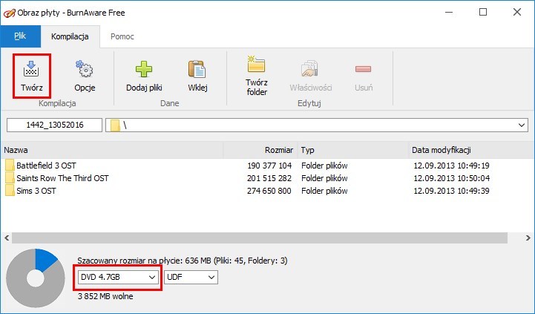This screenshot has width=535, height=314.
Task: Switch to the Kompilacja tab
Action: (70, 36)
